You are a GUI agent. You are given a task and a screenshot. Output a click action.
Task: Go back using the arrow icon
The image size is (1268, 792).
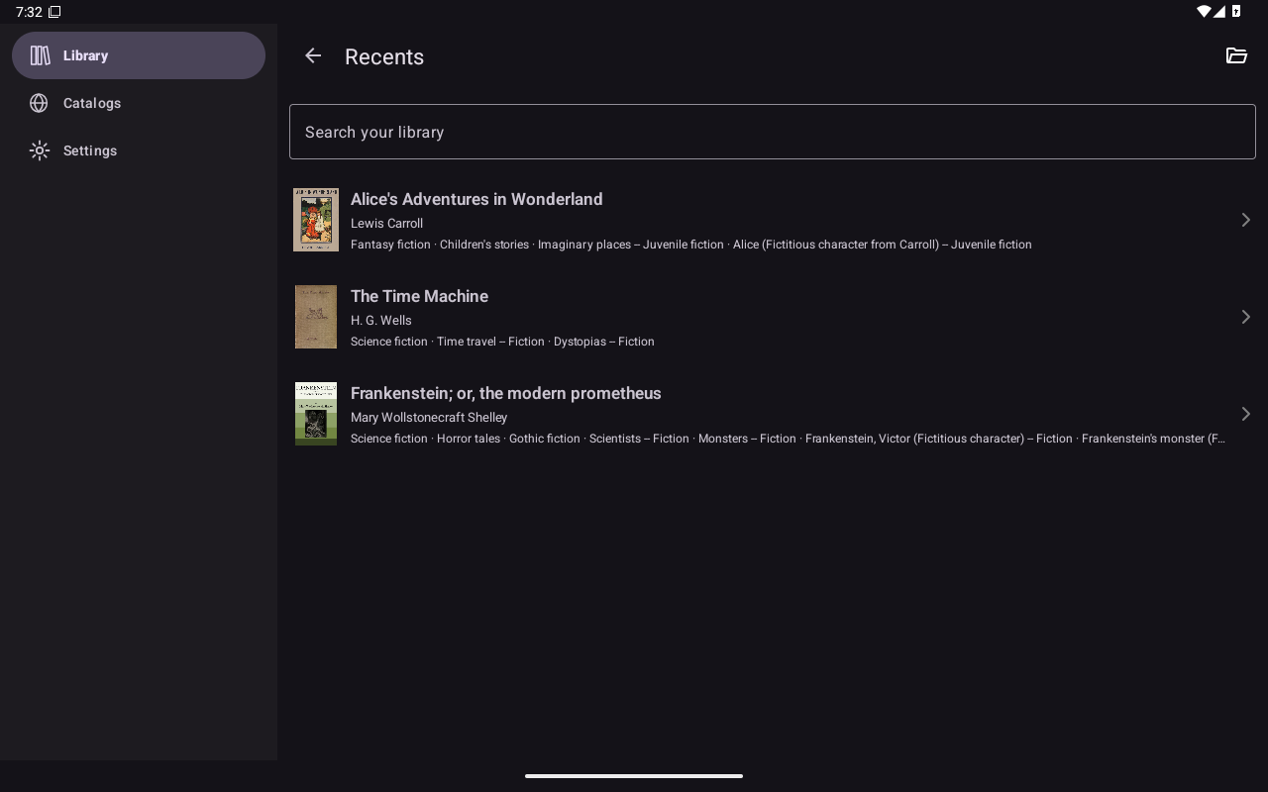pyautogui.click(x=313, y=56)
